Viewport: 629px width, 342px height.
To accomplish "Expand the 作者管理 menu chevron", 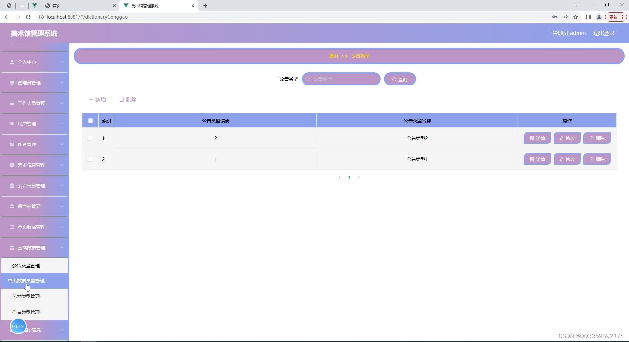I will pos(62,144).
